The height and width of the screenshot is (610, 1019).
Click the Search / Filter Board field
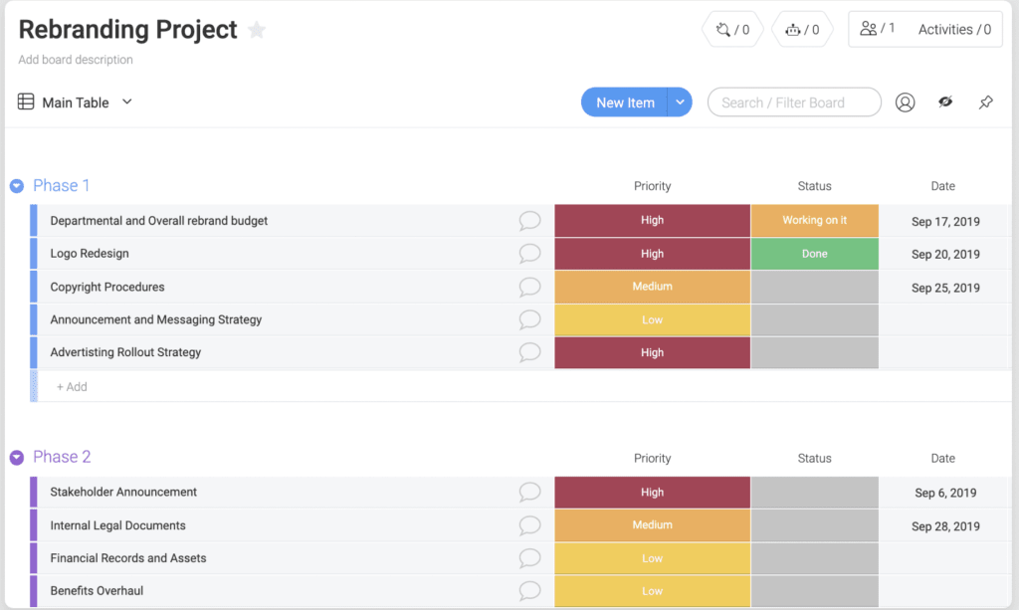click(x=794, y=102)
